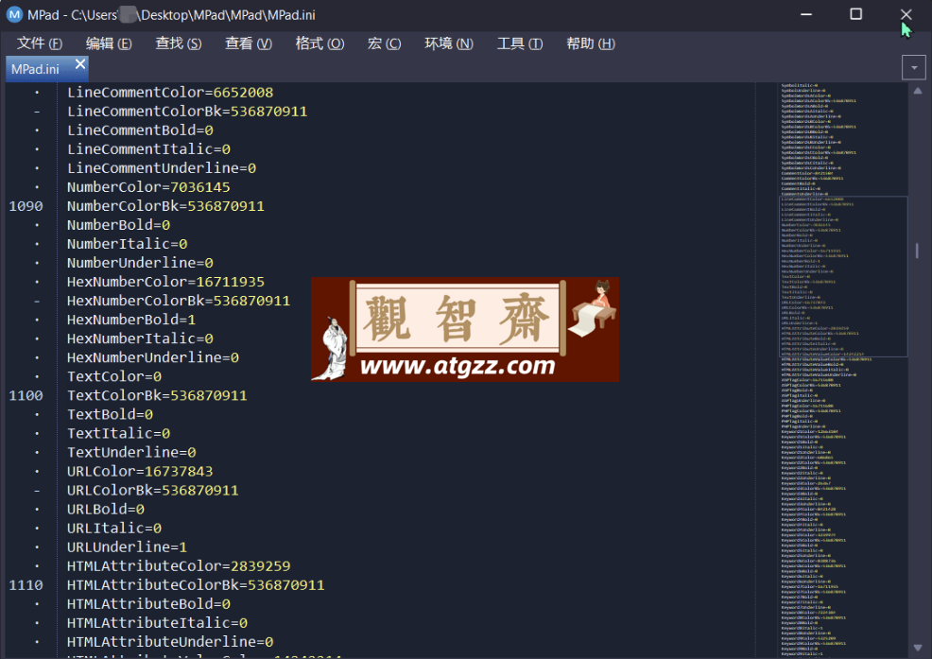Click line number 1100 in gutter
This screenshot has height=659, width=932.
coord(26,395)
